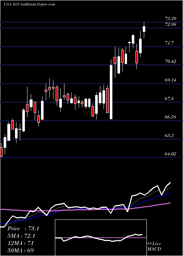Click the 64.02 price level label

[171, 154]
